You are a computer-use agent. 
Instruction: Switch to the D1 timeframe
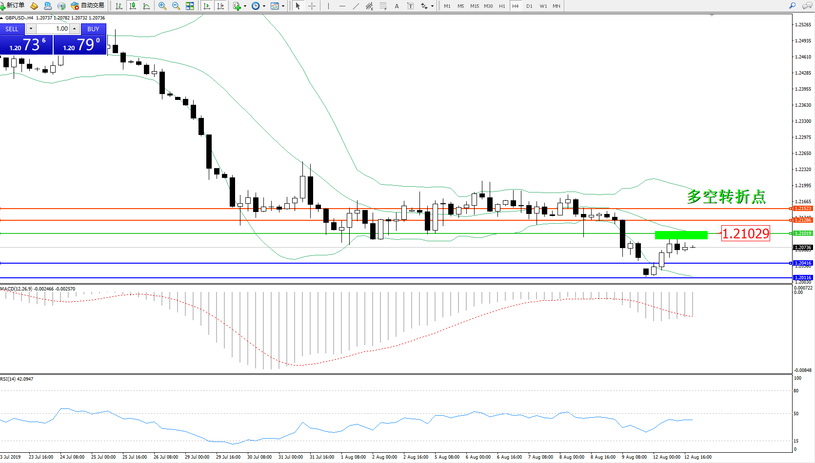point(529,6)
